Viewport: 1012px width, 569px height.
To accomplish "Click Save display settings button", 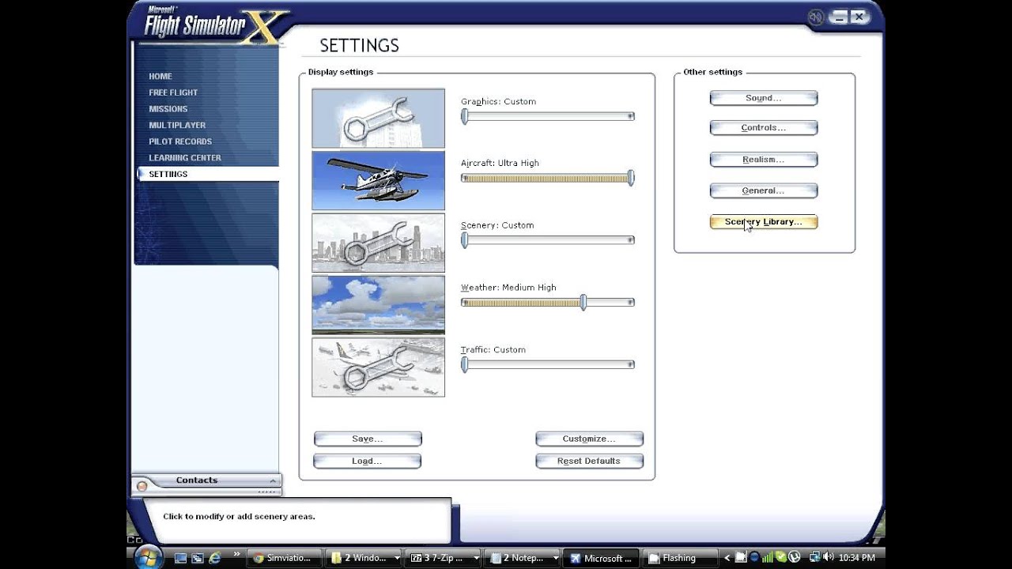I will point(368,439).
